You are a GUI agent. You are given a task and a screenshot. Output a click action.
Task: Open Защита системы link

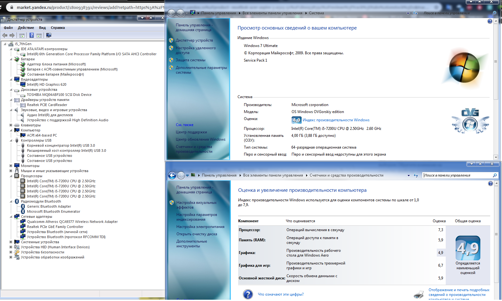pos(190,60)
